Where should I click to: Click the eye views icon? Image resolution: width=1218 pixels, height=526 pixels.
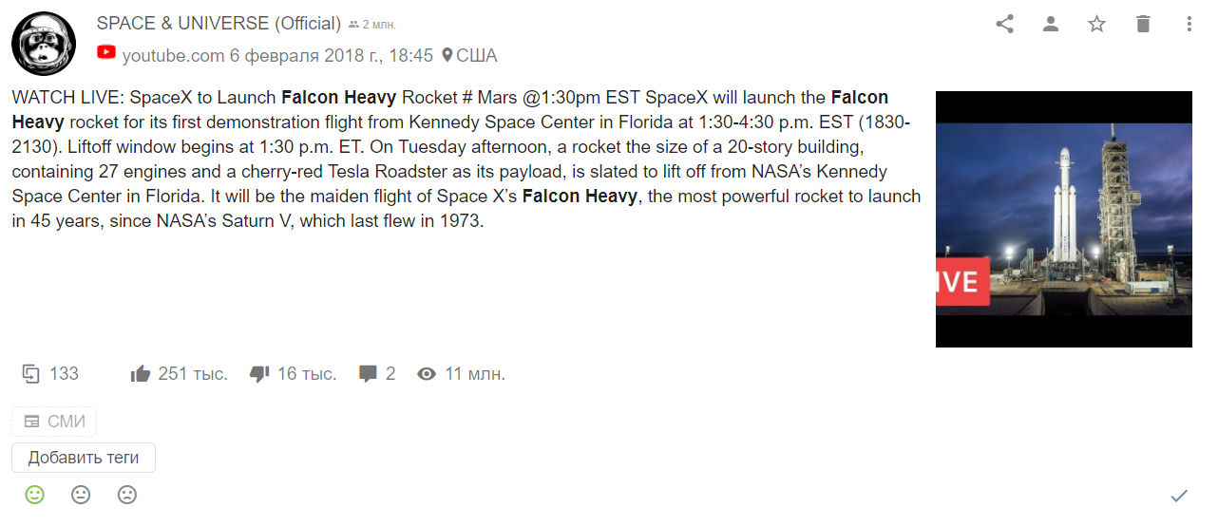pyautogui.click(x=427, y=374)
